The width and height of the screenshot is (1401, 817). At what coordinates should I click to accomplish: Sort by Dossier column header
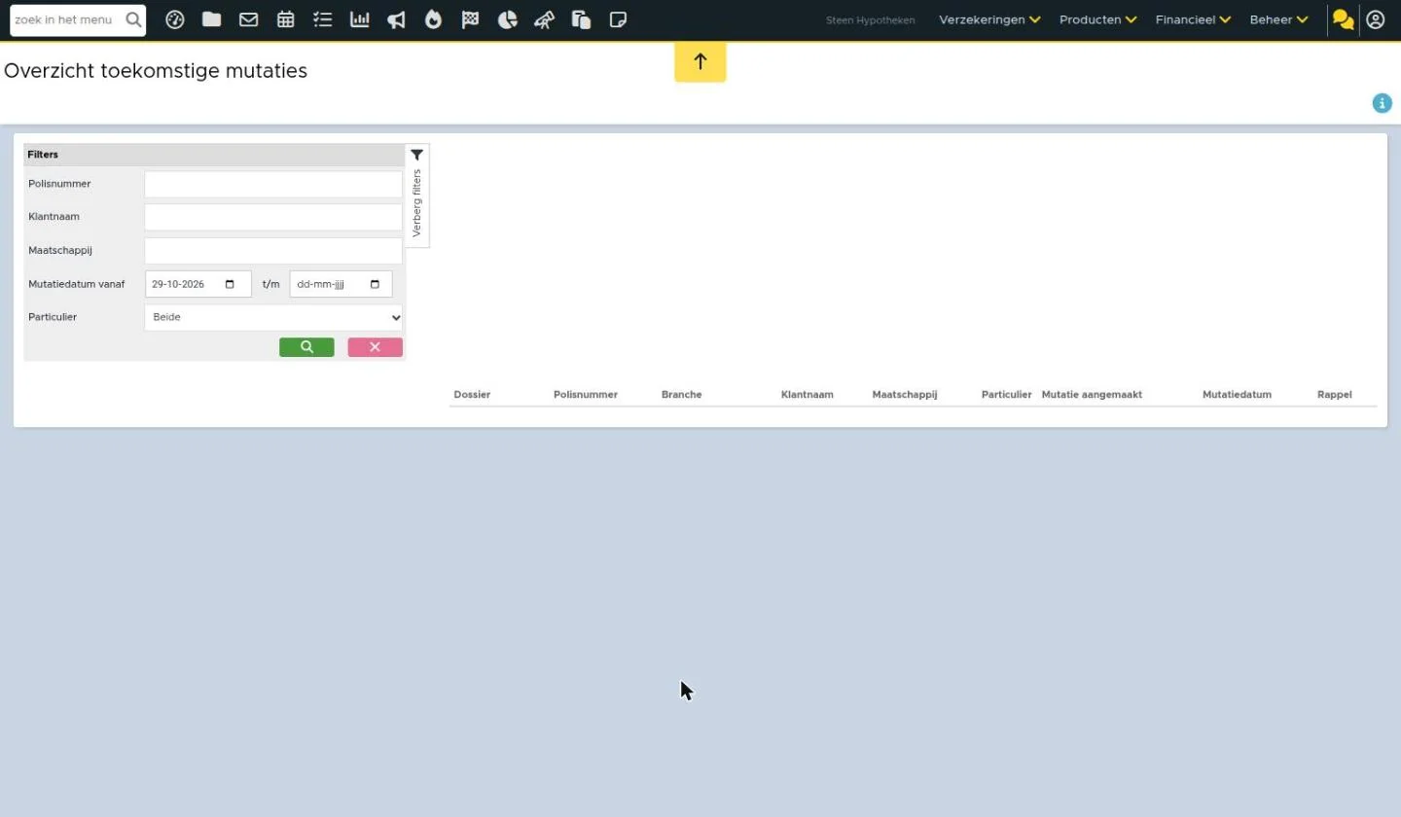tap(472, 395)
